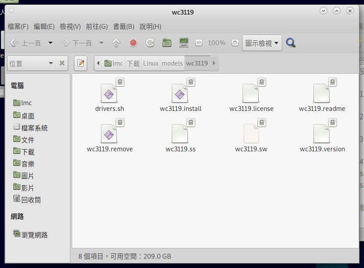The height and width of the screenshot is (268, 364).
Task: Open the 前往(G) menu
Action: point(97,27)
